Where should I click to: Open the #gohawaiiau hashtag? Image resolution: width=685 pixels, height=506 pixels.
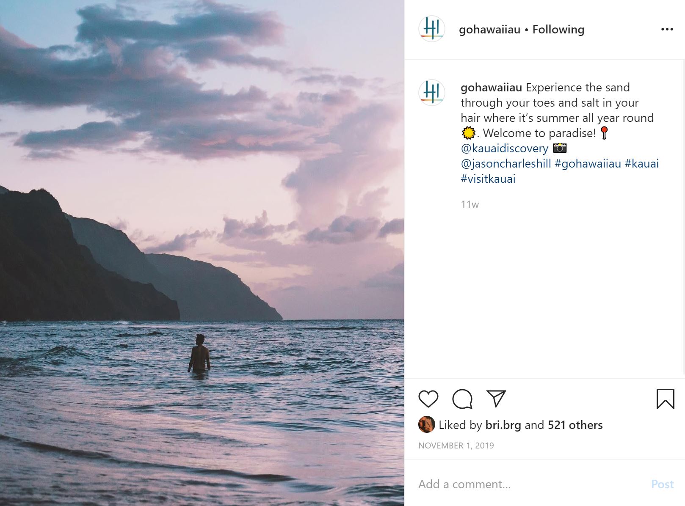coord(588,163)
